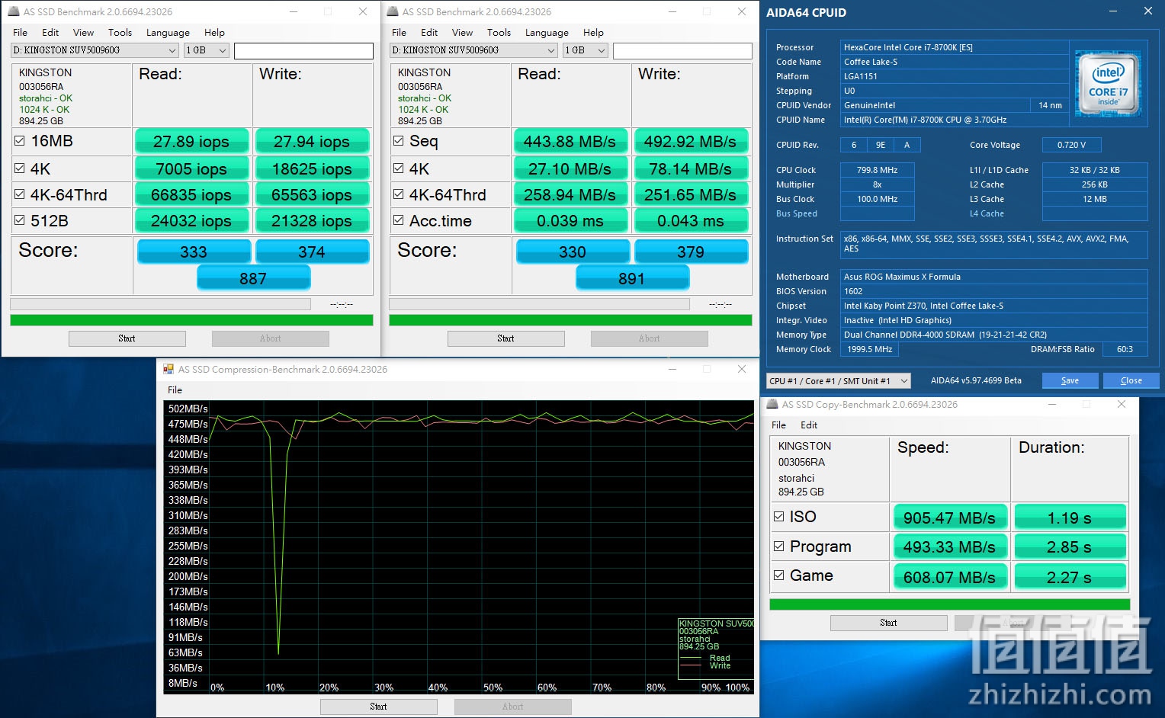
Task: Open the drive dropdown in the left iops window
Action: (x=95, y=50)
